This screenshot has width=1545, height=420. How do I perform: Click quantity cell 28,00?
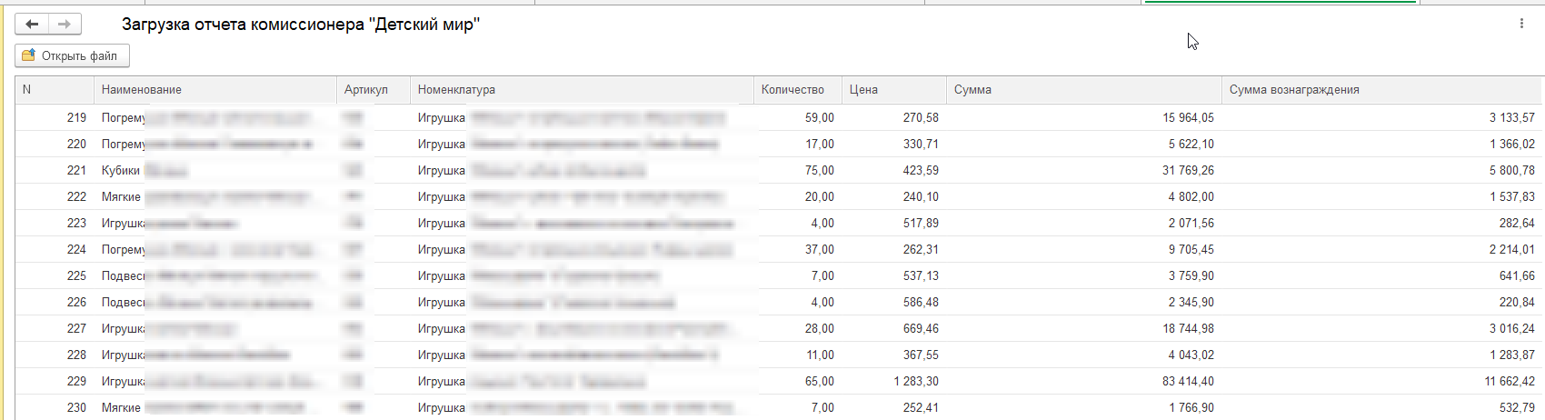point(798,328)
